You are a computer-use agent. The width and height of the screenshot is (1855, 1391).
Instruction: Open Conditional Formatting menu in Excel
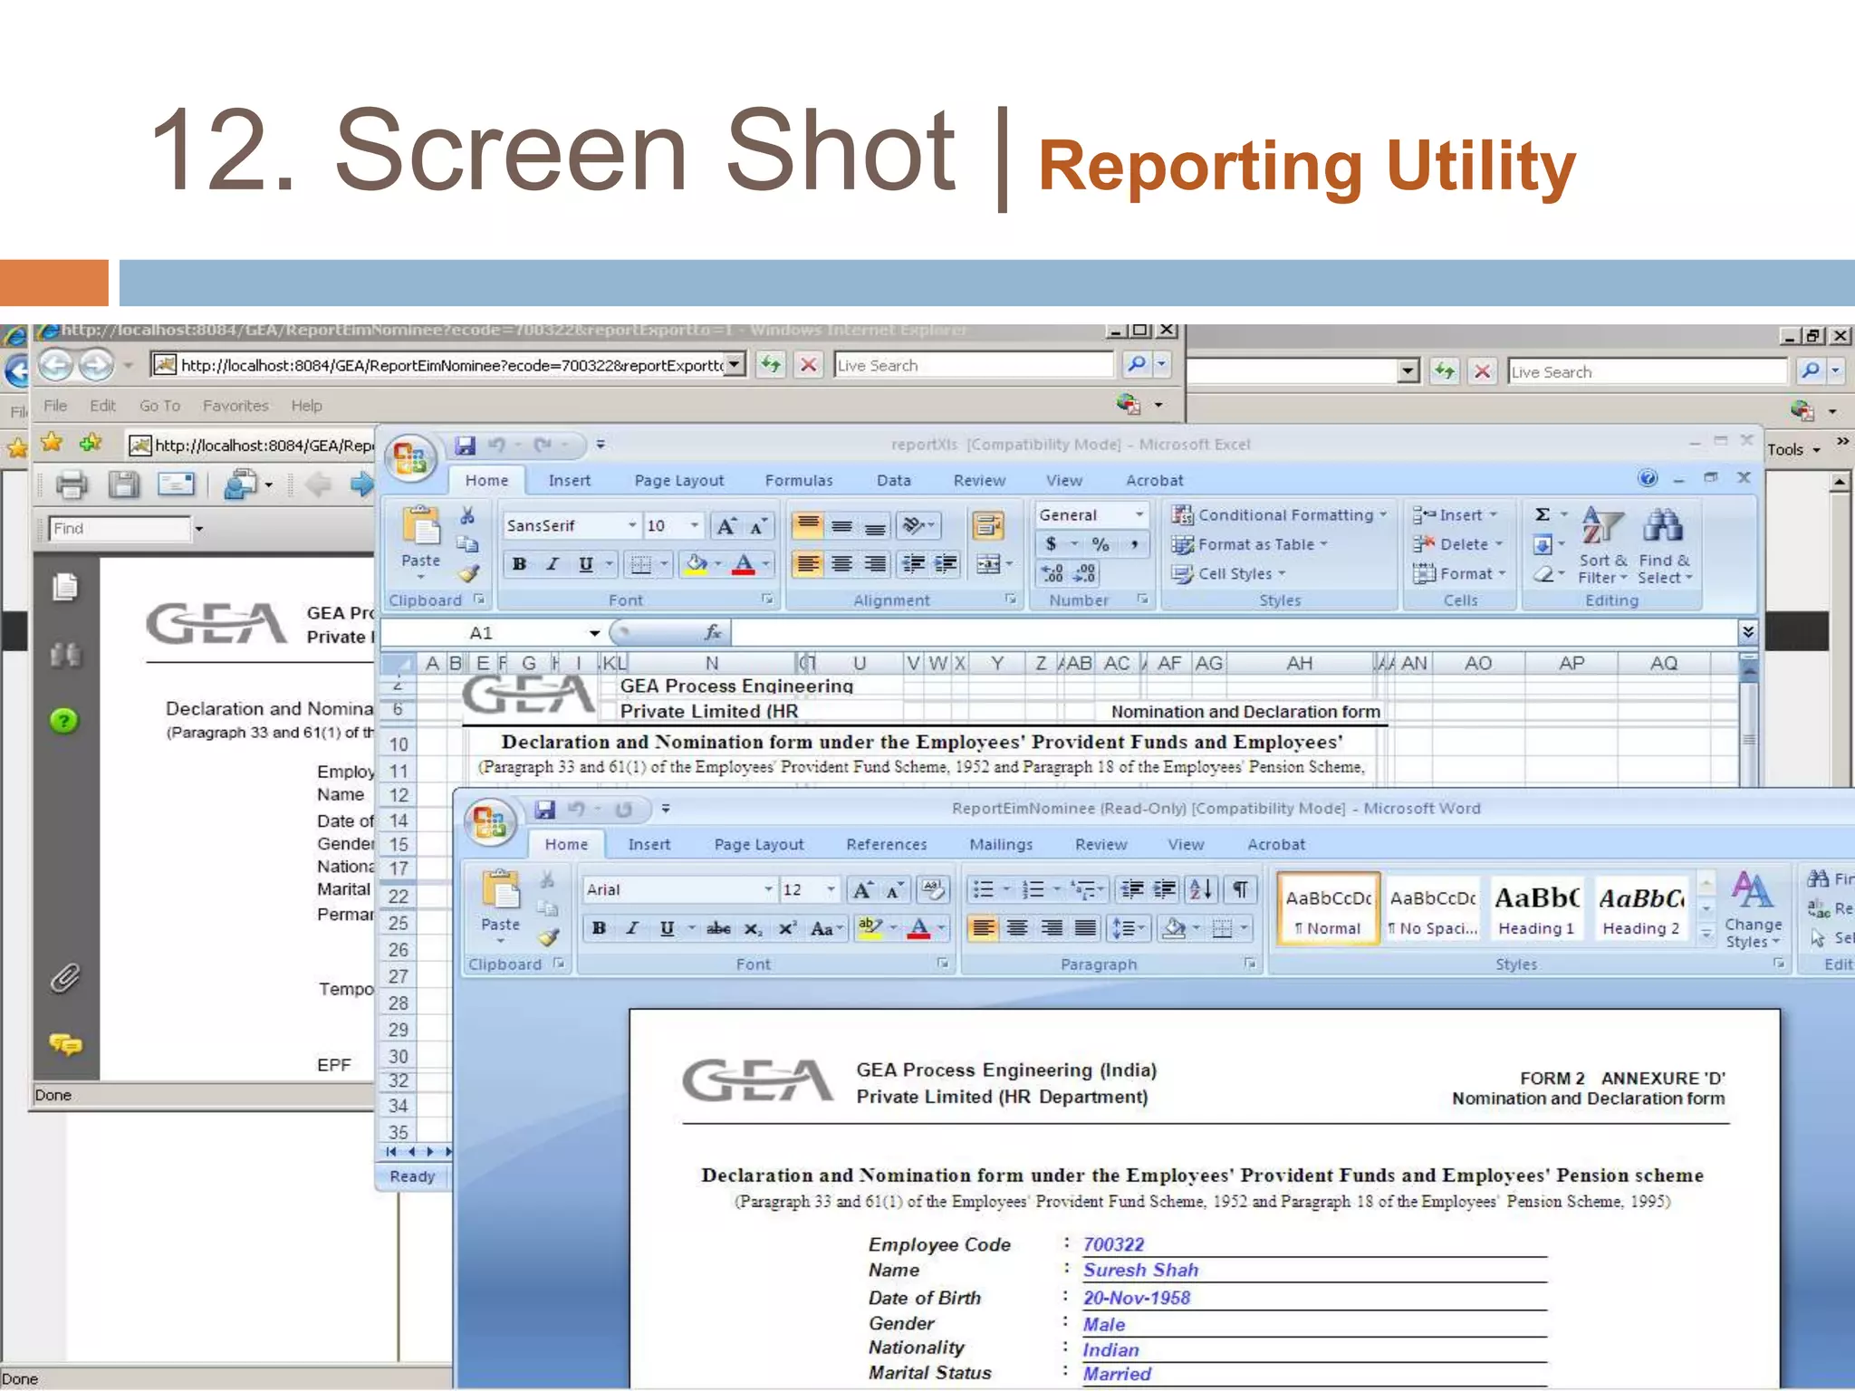[1278, 514]
